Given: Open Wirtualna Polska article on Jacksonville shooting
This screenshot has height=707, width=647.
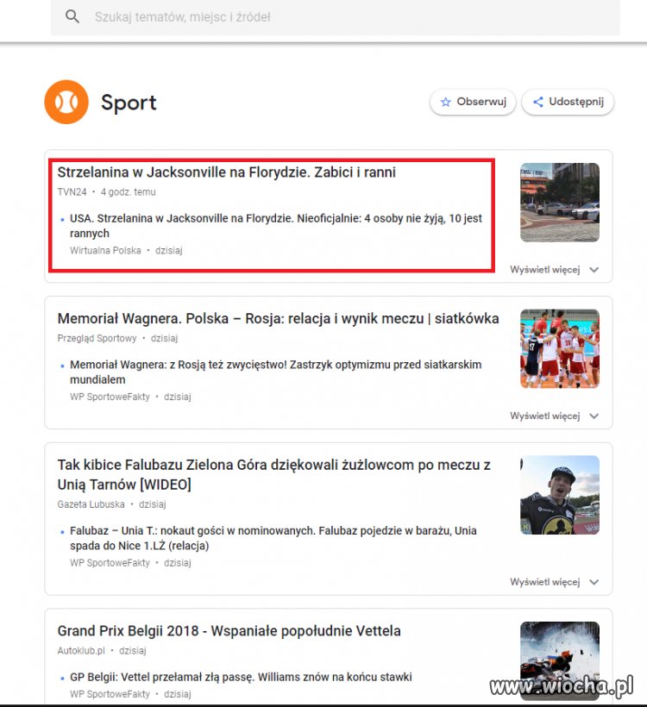Looking at the screenshot, I should coord(276,226).
